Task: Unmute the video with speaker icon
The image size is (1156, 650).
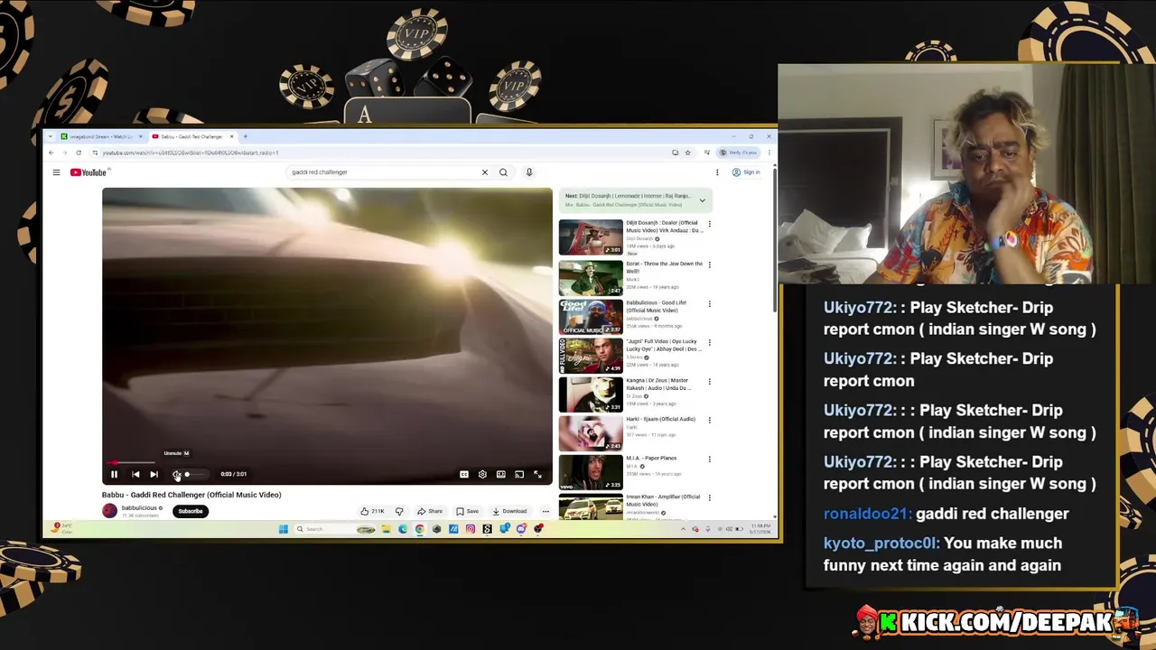Action: coord(176,474)
